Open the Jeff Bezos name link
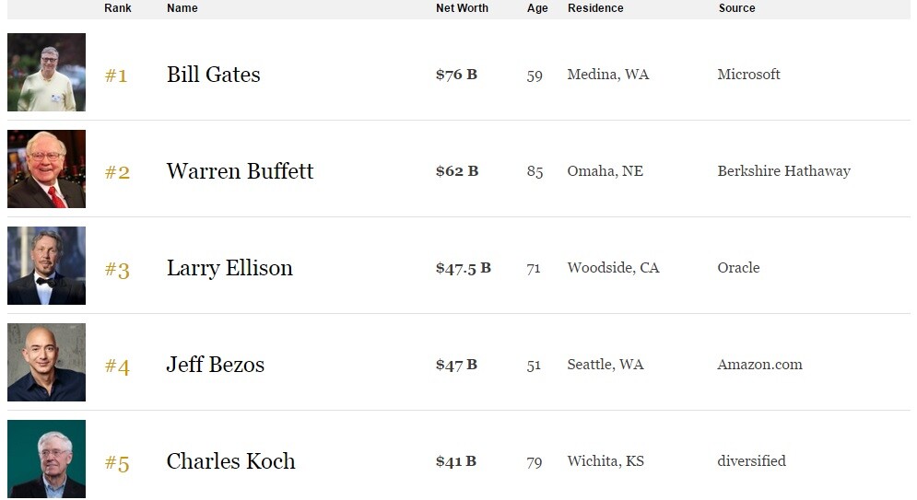This screenshot has height=500, width=917. 216,365
